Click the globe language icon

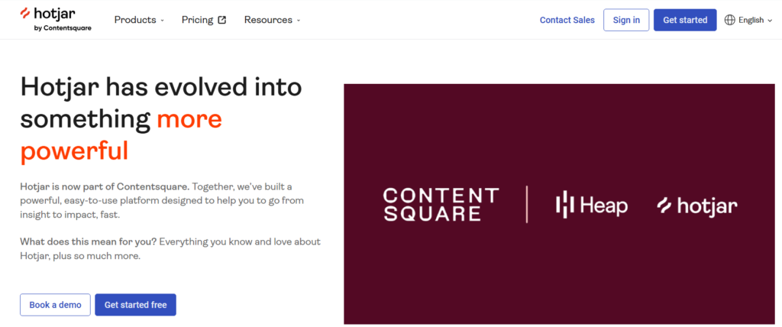click(x=729, y=20)
